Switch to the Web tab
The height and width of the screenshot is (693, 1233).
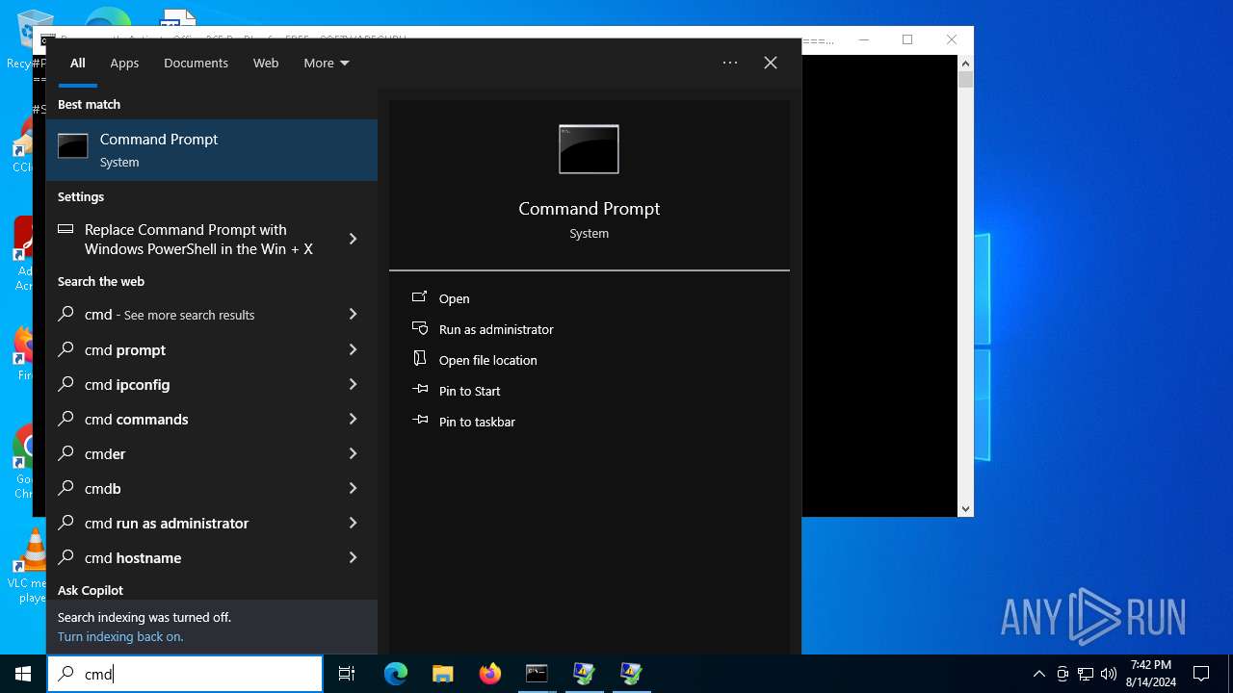point(266,63)
